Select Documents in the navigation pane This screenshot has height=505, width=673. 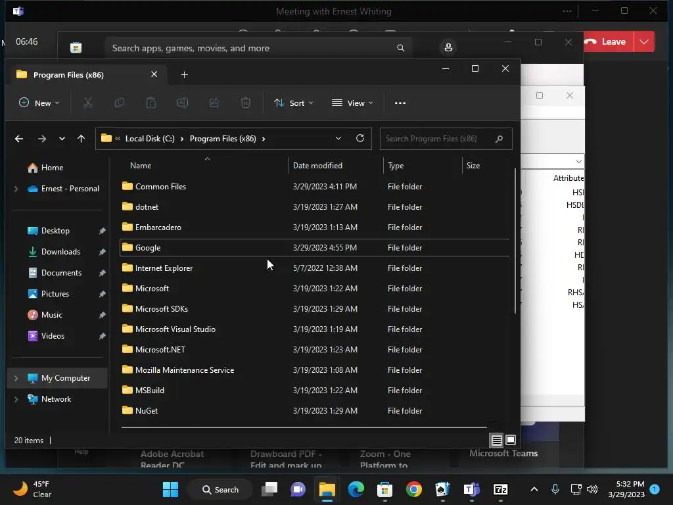click(61, 273)
